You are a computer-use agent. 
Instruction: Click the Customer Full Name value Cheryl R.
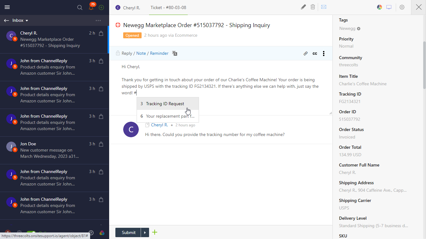tap(347, 172)
